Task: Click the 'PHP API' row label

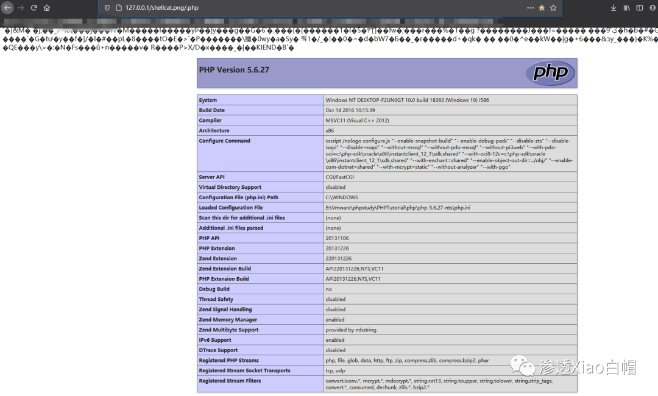Action: click(210, 238)
